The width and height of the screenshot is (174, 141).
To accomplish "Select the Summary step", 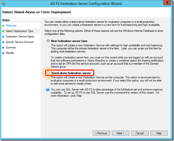I will click(11, 47).
